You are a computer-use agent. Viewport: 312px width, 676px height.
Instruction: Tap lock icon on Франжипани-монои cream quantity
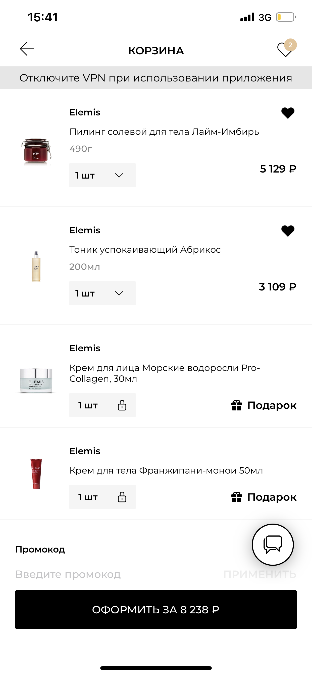tap(122, 497)
